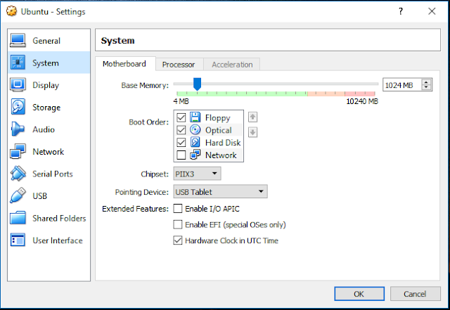The image size is (450, 310).
Task: Select the Floppy label in Boot Order
Action: (x=217, y=117)
